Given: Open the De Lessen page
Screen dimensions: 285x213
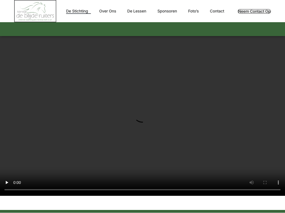Looking at the screenshot, I should (x=137, y=11).
